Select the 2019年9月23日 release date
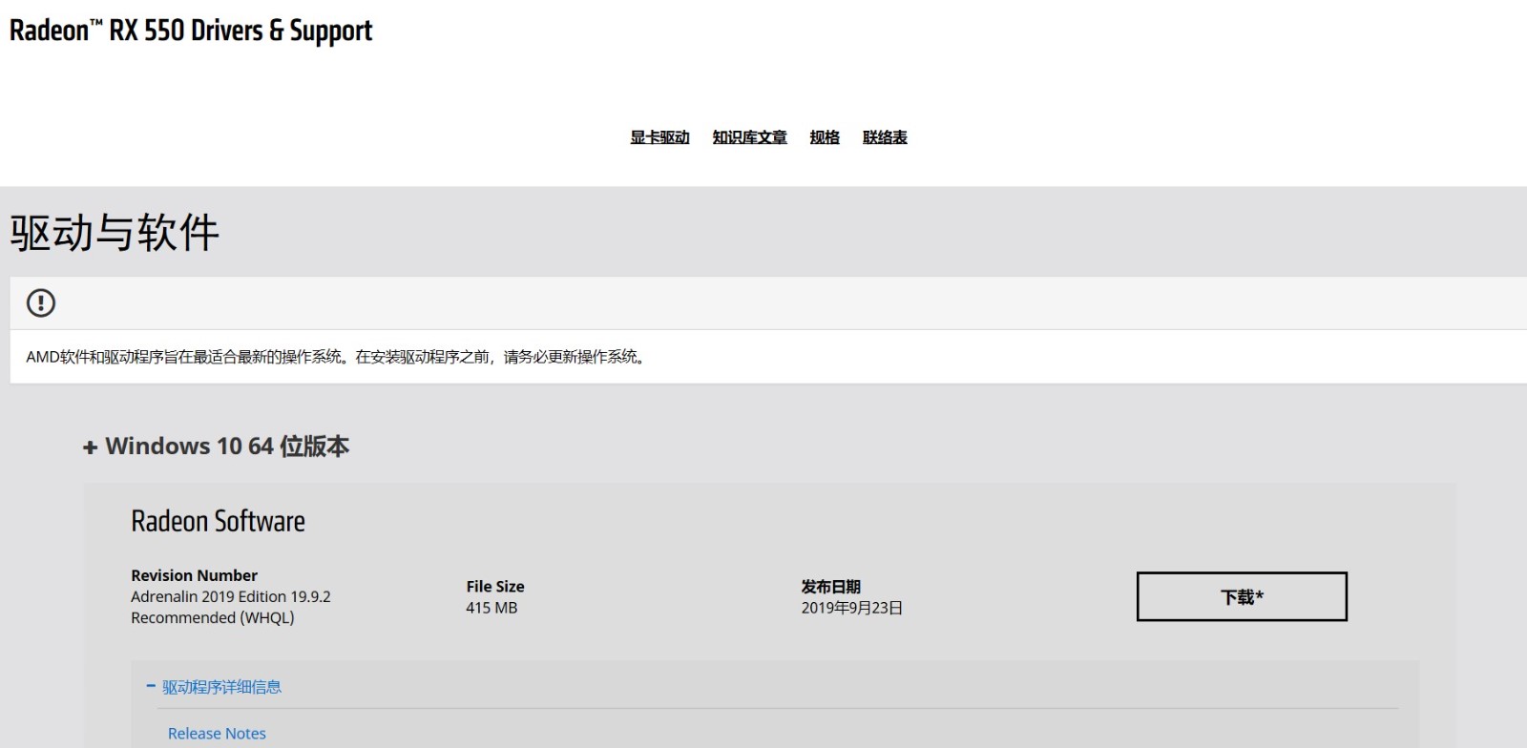Viewport: 1527px width, 748px height. [x=852, y=608]
